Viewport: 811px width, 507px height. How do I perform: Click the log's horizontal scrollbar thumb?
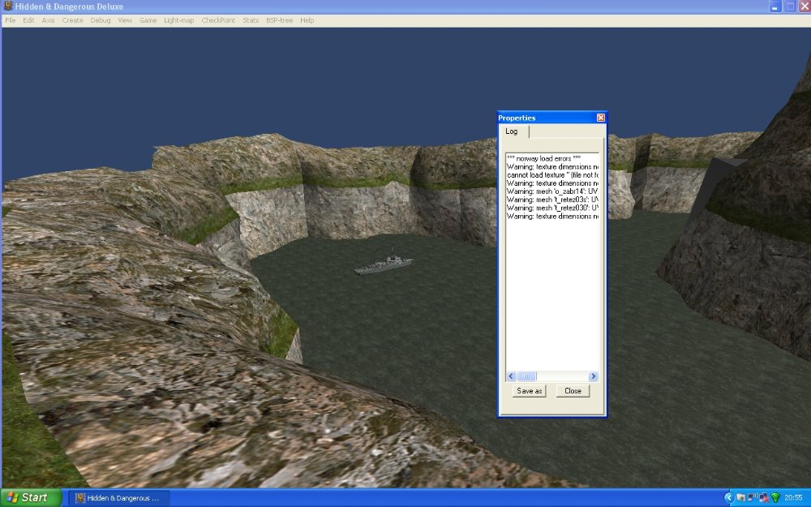(526, 376)
